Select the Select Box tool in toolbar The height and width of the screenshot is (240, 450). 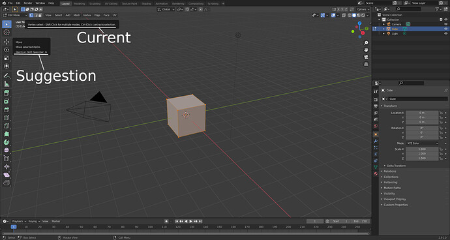(x=7, y=24)
